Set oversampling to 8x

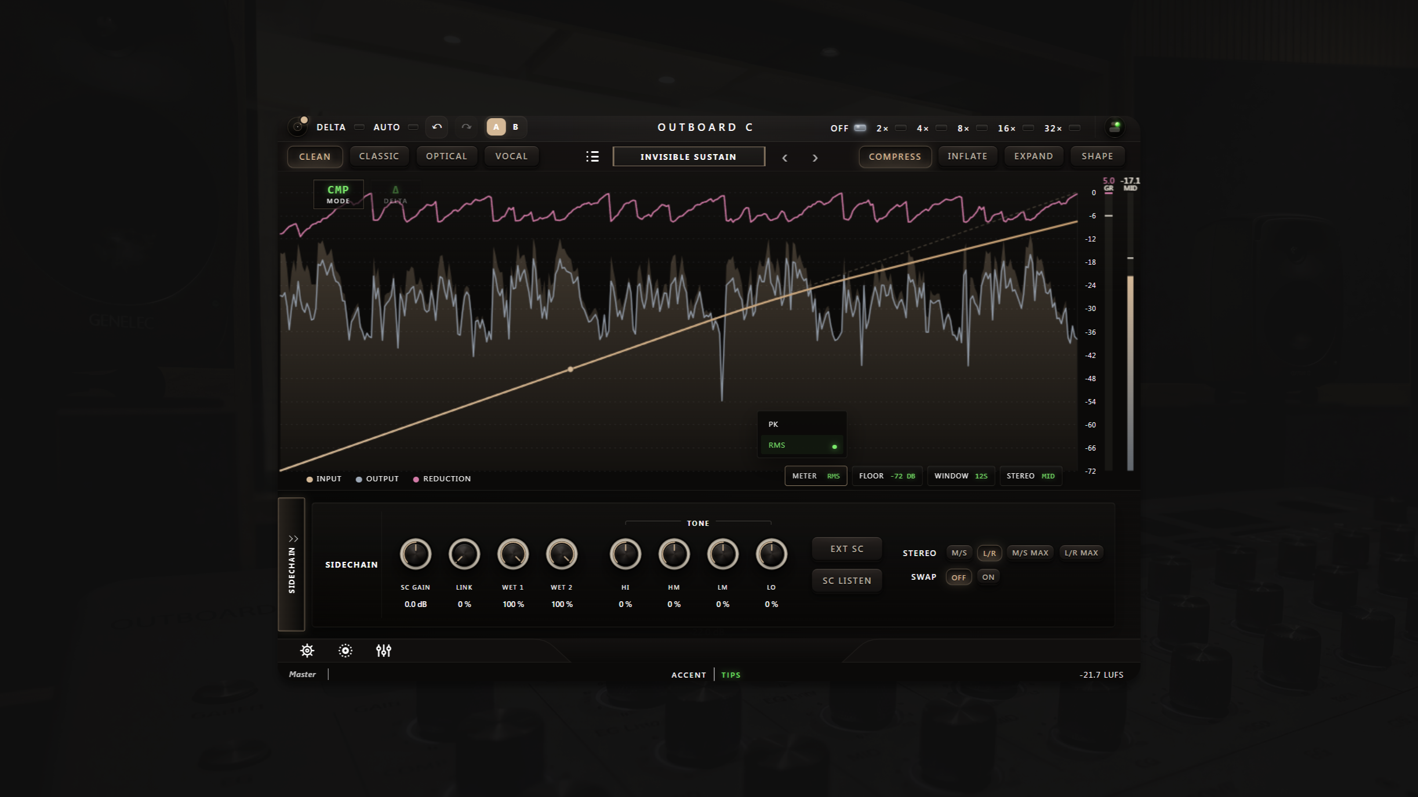coord(982,128)
